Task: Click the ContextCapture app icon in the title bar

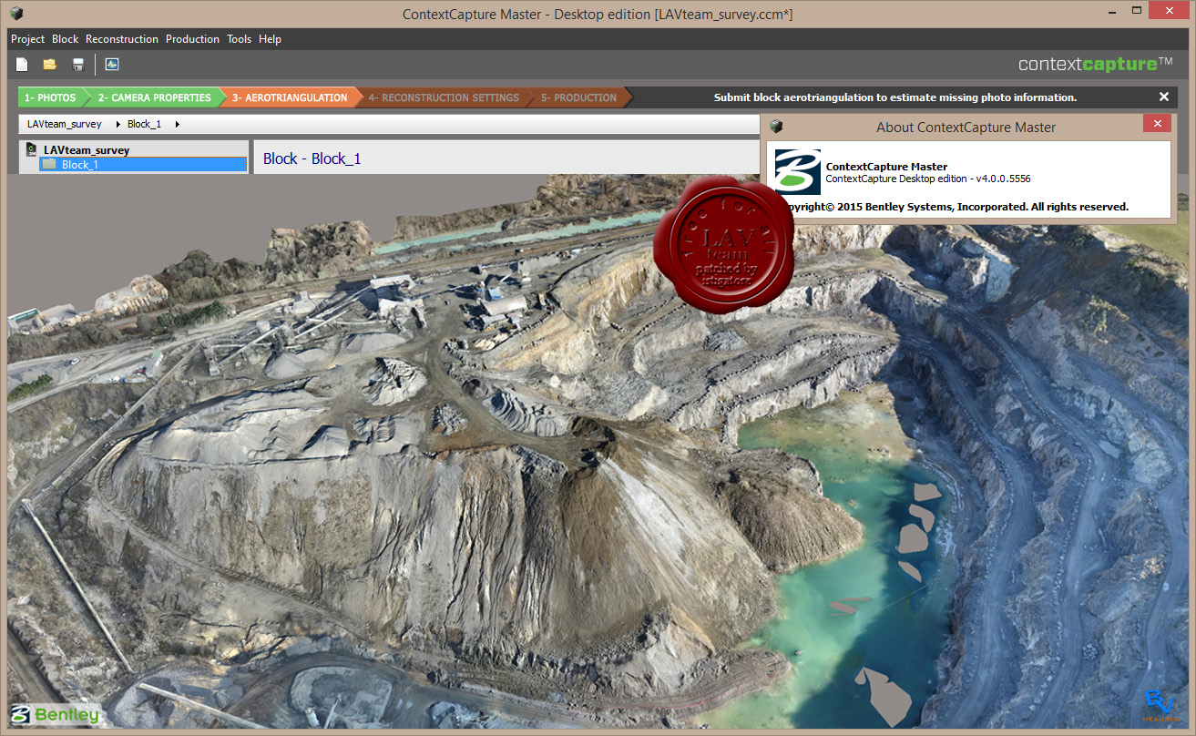Action: [16, 14]
